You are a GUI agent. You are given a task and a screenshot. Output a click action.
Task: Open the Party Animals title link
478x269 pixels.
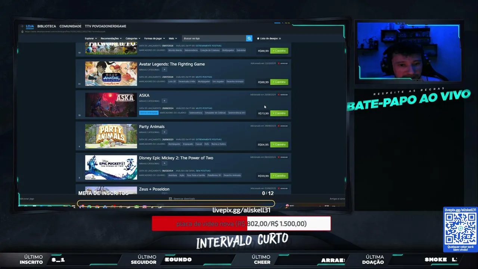point(152,127)
